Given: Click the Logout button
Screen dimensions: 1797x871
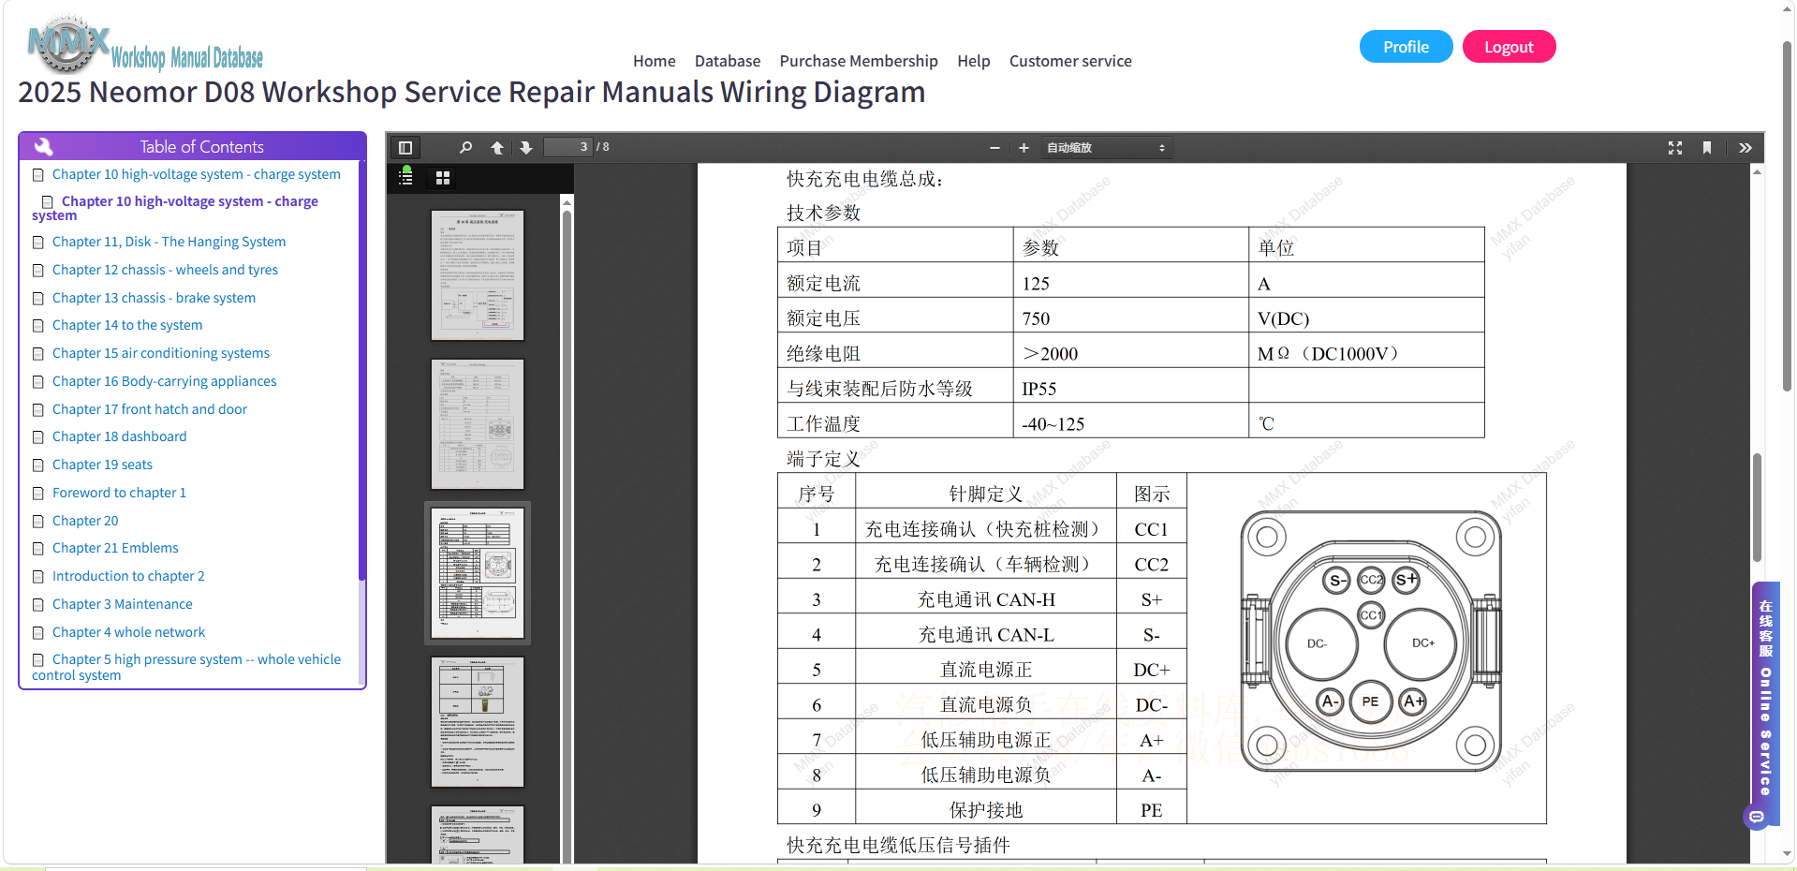Looking at the screenshot, I should [x=1509, y=47].
